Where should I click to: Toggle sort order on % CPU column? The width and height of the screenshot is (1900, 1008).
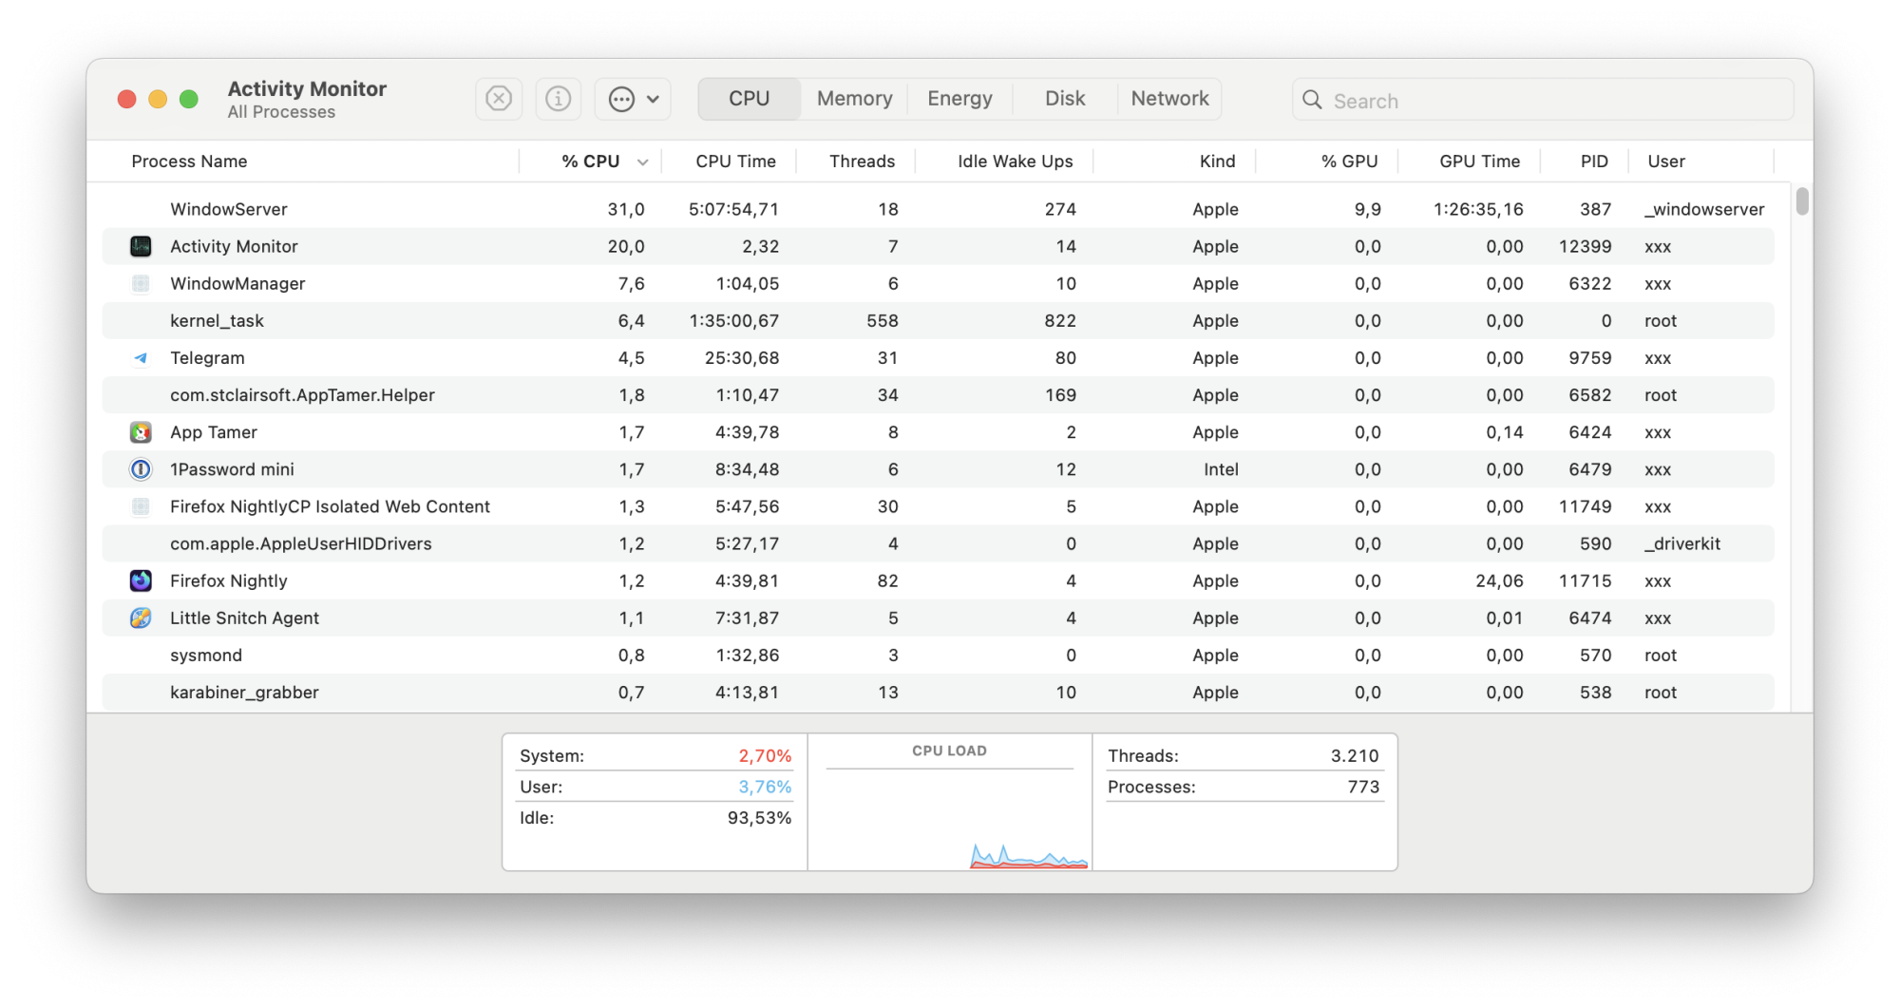click(x=591, y=162)
